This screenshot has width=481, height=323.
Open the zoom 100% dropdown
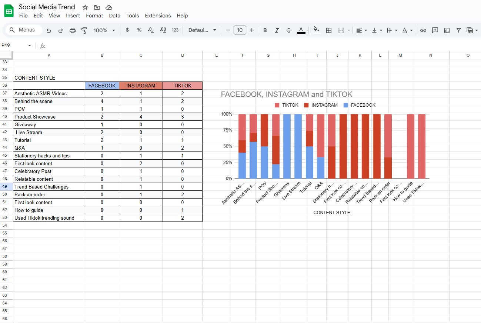tap(104, 30)
